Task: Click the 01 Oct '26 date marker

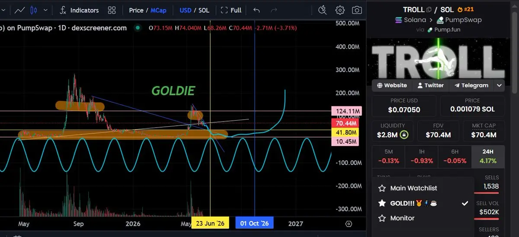Action: 254,223
